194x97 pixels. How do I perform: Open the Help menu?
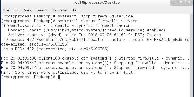tap(75, 10)
